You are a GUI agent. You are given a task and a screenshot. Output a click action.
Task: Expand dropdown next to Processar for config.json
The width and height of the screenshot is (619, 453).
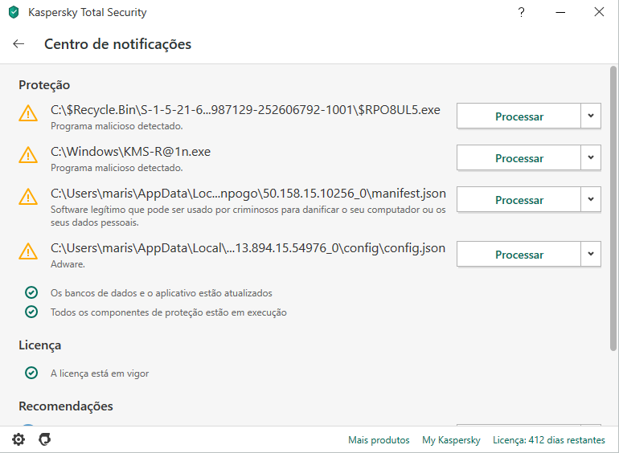tap(591, 255)
